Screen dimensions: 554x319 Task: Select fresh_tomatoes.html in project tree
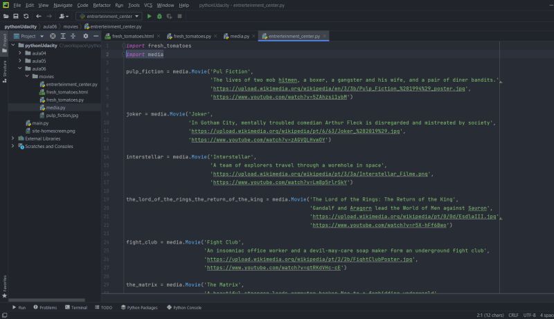[x=66, y=92]
